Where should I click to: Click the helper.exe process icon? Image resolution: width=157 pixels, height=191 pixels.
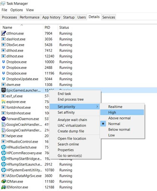(3, 136)
